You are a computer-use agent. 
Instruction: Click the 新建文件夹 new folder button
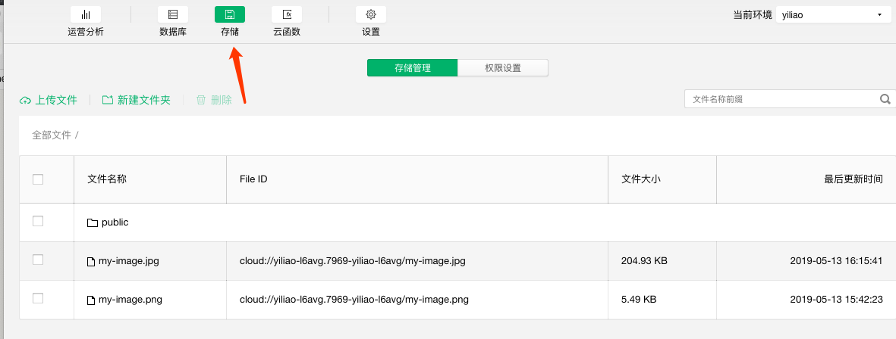coord(136,101)
